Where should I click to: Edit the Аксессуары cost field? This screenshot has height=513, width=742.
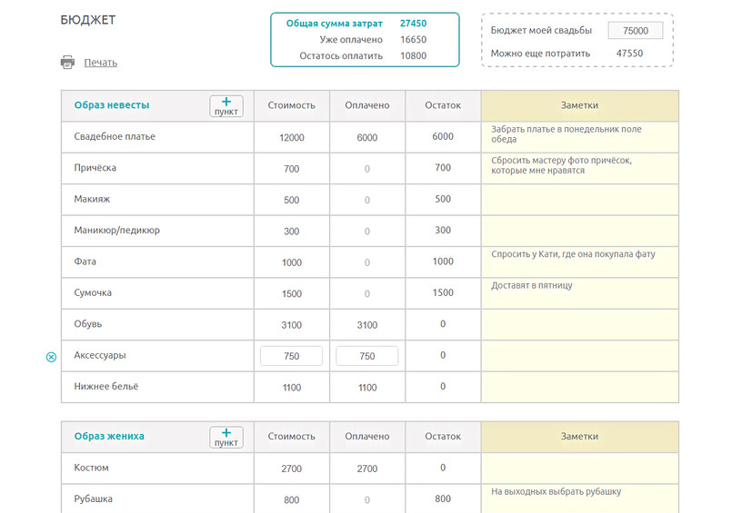(x=292, y=356)
